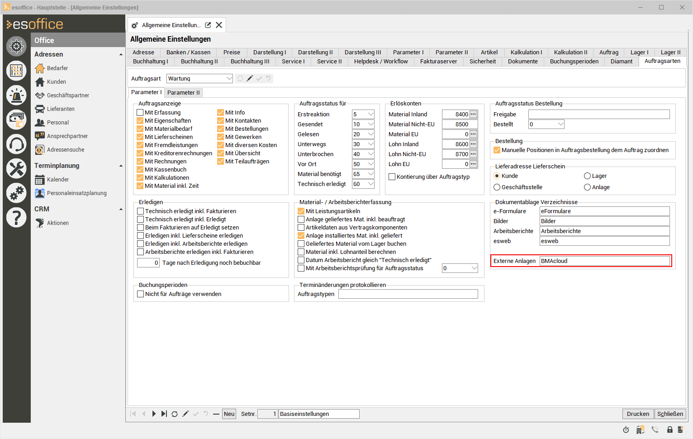Click the phone icon in status bar
The height and width of the screenshot is (439, 693).
click(655, 430)
